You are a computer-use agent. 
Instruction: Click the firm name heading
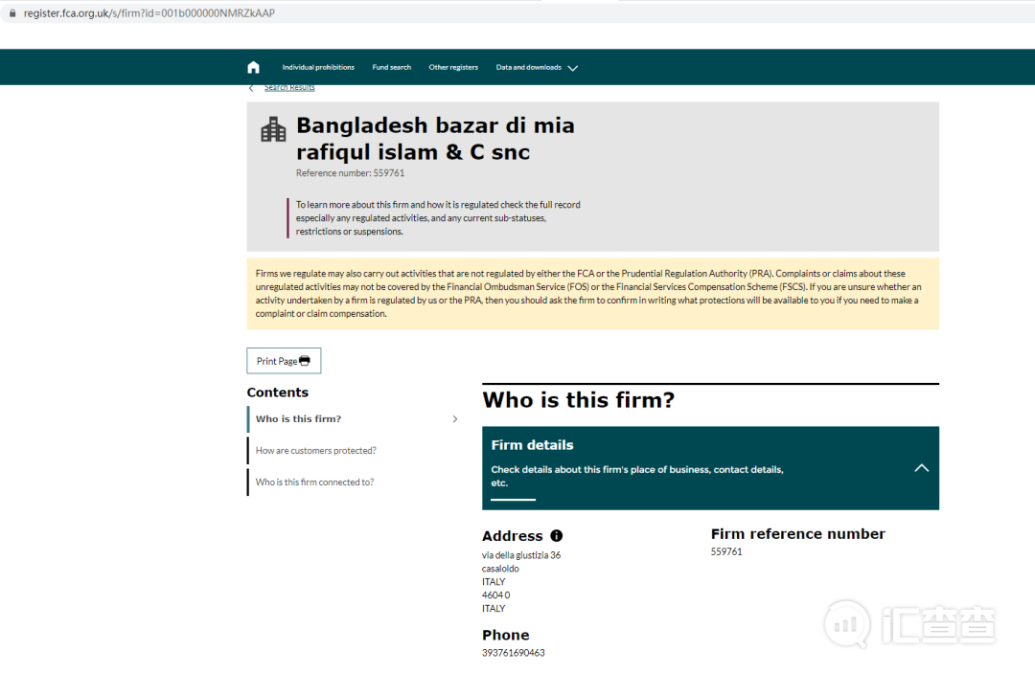435,139
